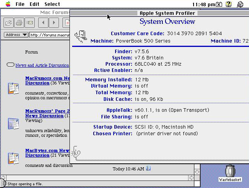This screenshot has height=188, width=249.
Task: Click the keyboard layout icon in menu bar
Action: (219, 4)
